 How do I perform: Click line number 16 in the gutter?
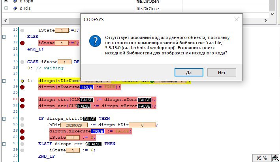tap(15, 67)
